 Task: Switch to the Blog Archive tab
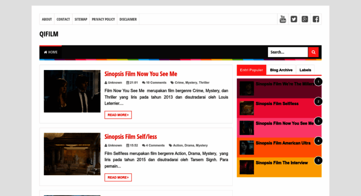coord(281,70)
